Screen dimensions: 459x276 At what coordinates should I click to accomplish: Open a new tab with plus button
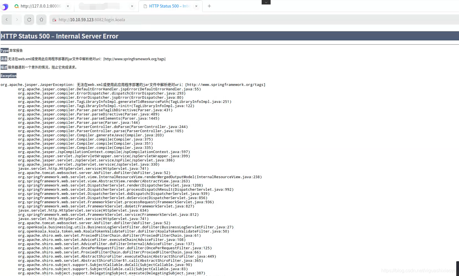[x=209, y=6]
